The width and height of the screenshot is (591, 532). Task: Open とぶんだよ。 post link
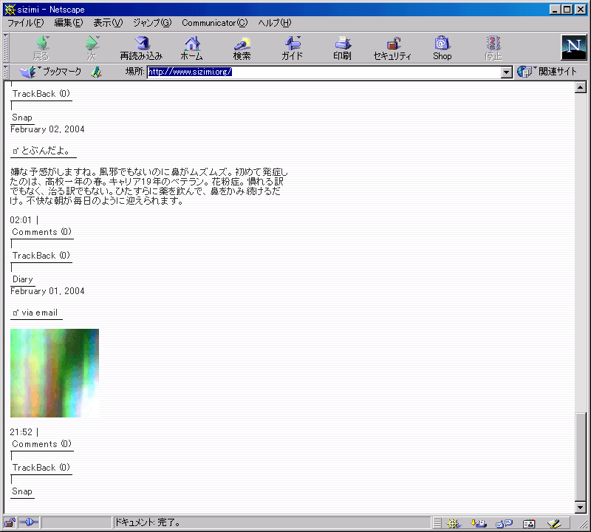point(44,151)
